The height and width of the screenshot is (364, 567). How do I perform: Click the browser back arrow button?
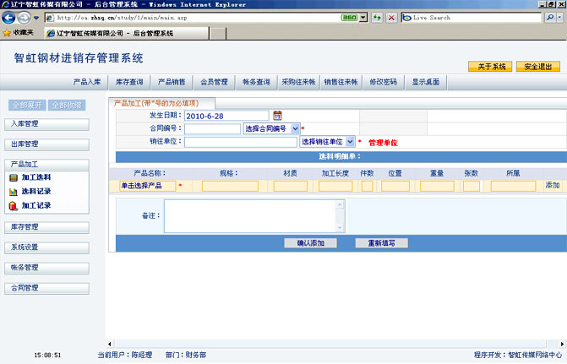click(x=9, y=17)
